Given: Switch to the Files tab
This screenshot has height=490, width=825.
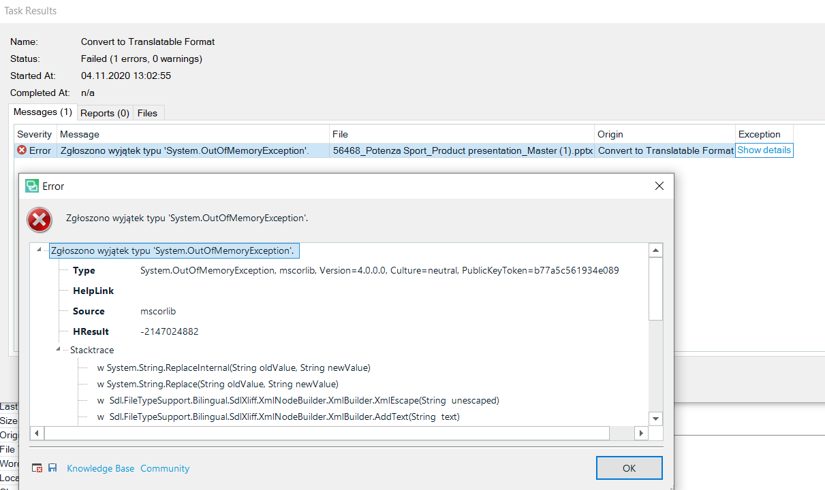Looking at the screenshot, I should pyautogui.click(x=147, y=113).
